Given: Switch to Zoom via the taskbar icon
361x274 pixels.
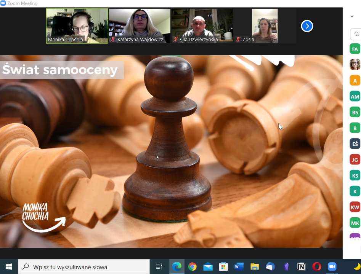Looking at the screenshot, I should point(332,267).
